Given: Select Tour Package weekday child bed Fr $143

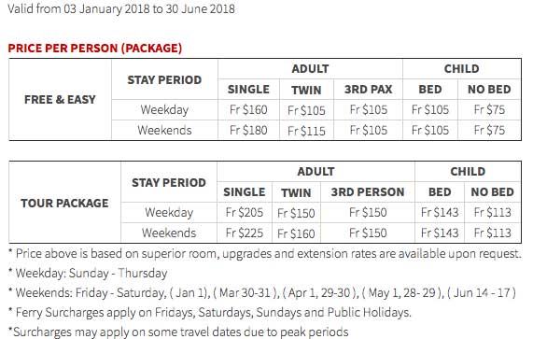Looking at the screenshot, I should (440, 213).
